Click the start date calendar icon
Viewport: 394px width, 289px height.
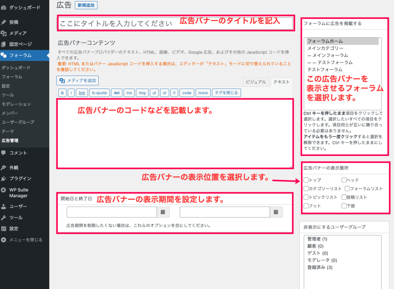point(163,212)
